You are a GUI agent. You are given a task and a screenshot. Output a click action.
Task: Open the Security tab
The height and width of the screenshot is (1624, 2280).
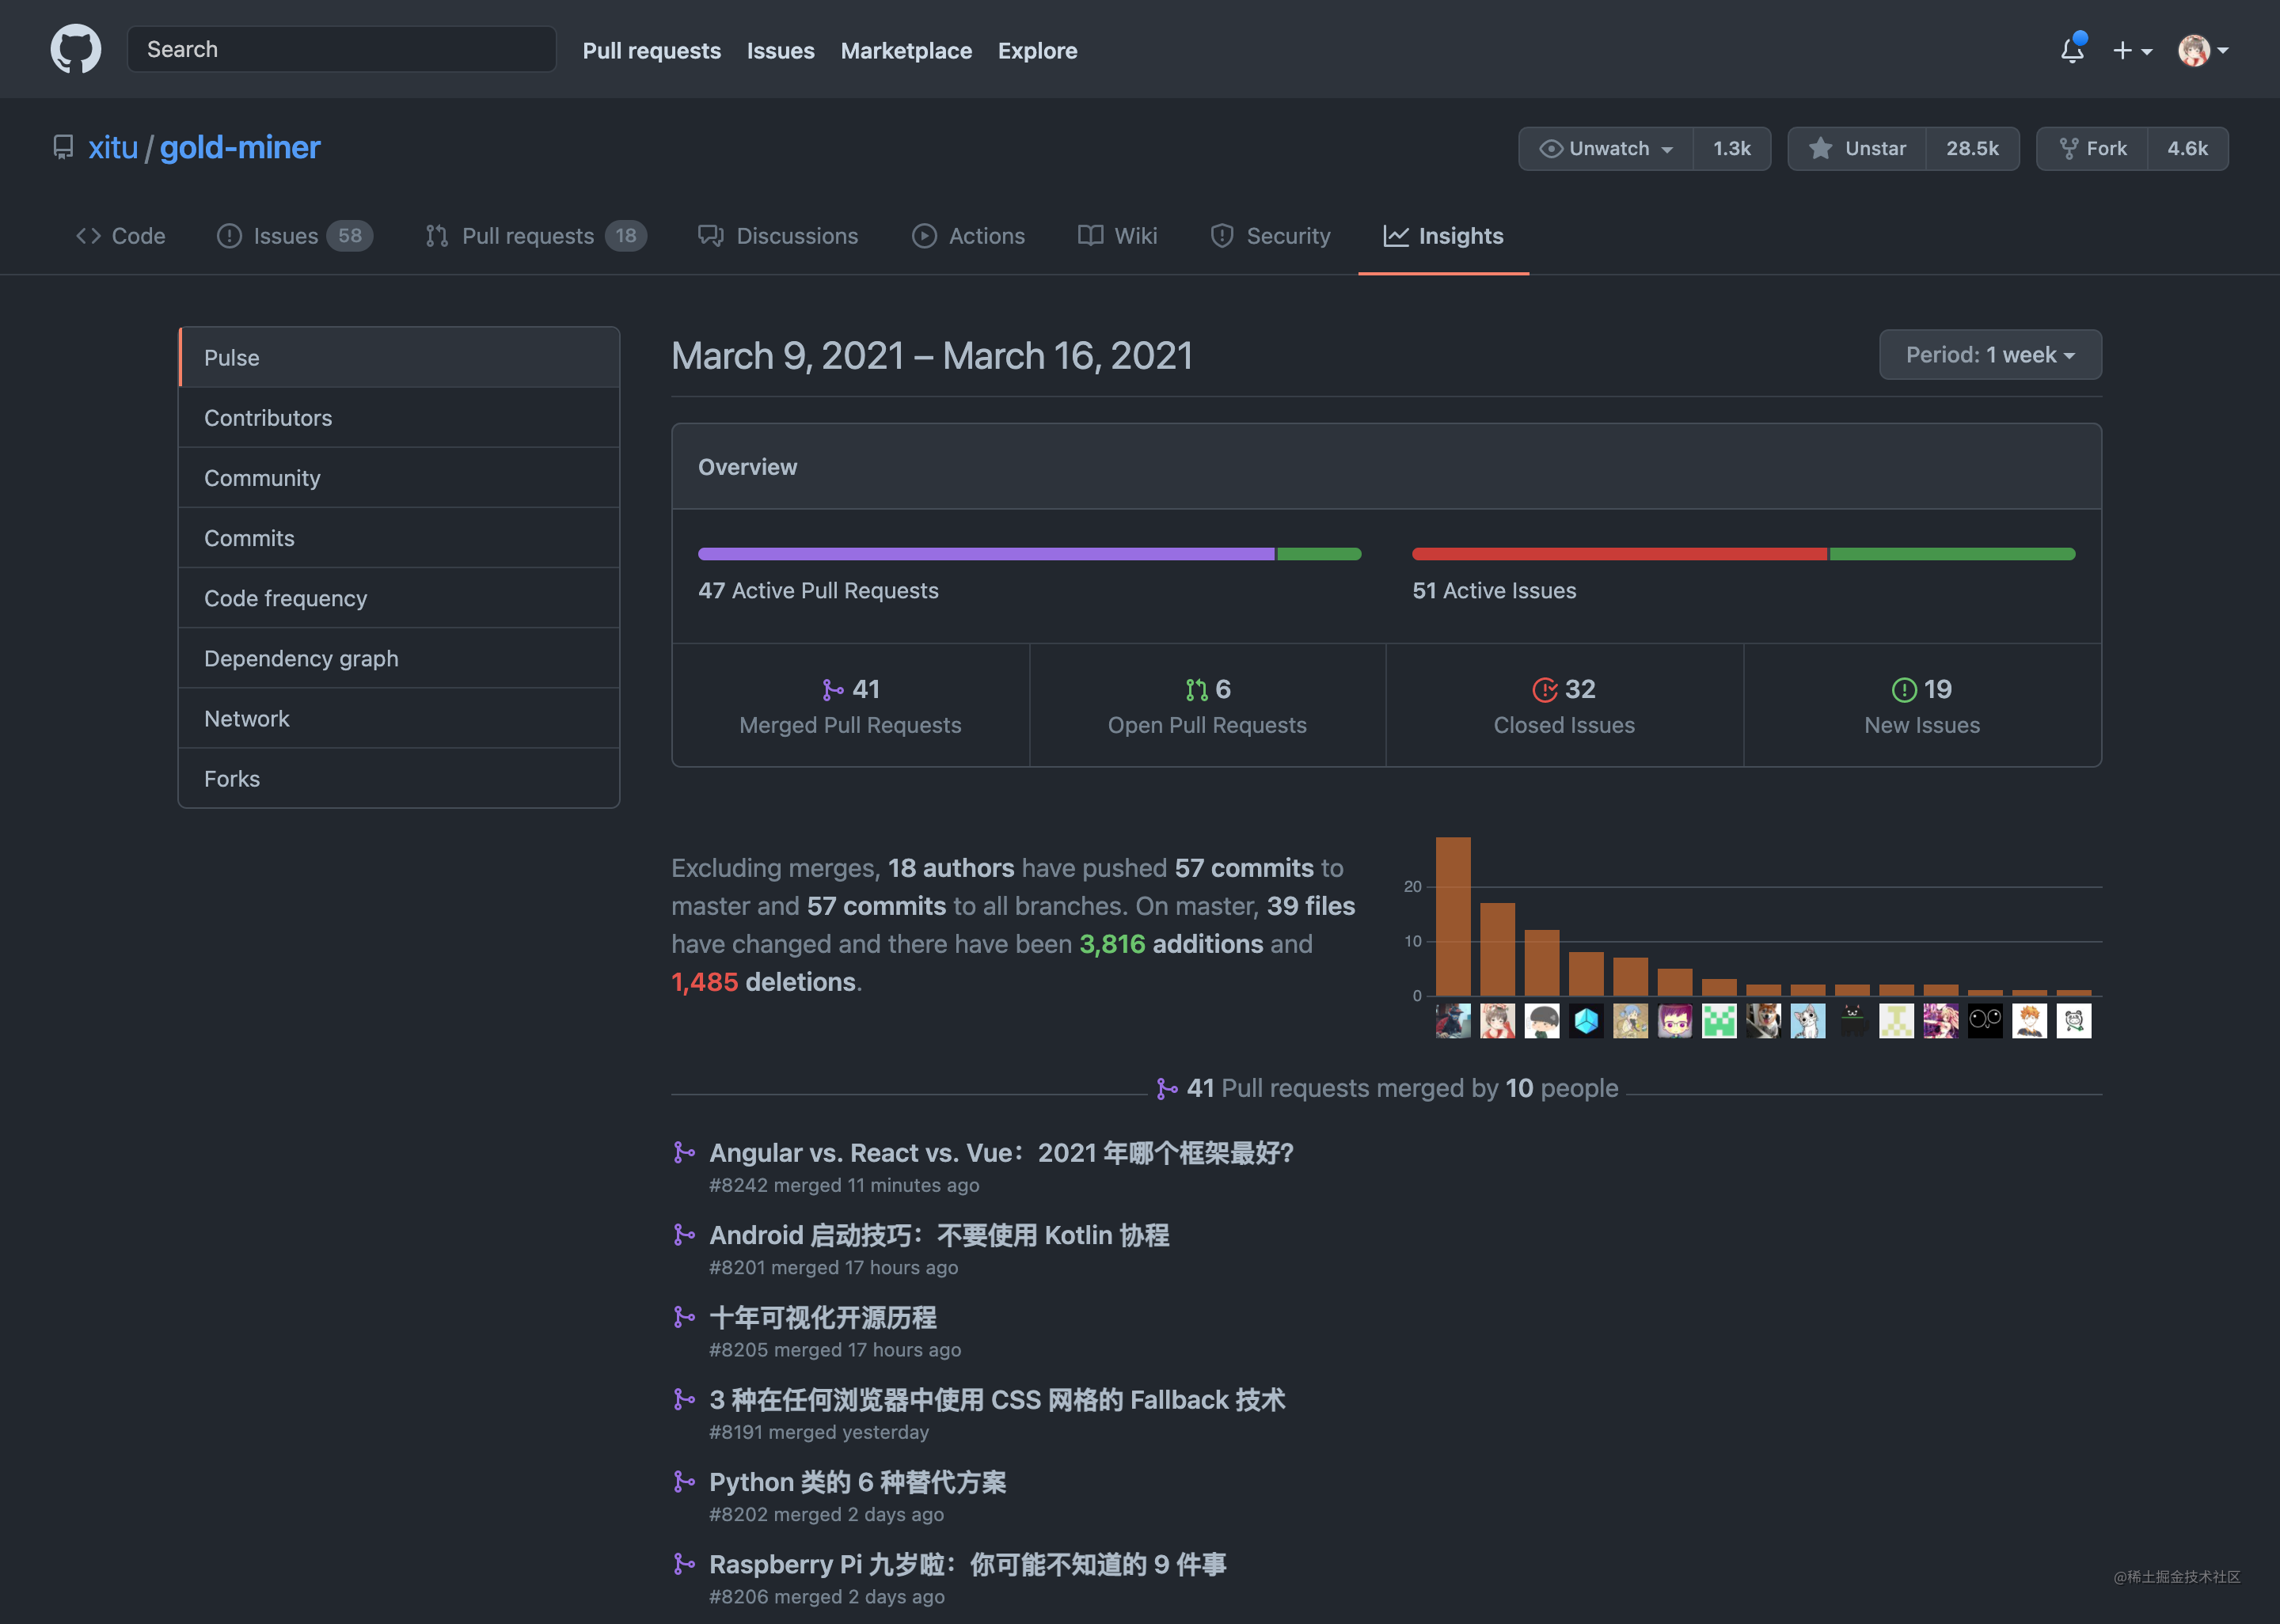[x=1270, y=236]
